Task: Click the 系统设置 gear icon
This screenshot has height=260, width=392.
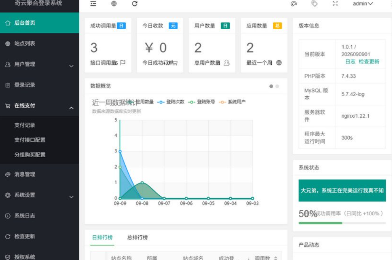Action: 8,195
